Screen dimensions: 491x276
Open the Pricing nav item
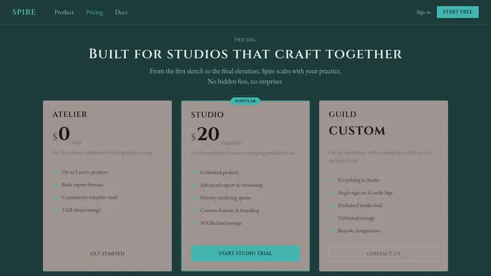coord(95,12)
